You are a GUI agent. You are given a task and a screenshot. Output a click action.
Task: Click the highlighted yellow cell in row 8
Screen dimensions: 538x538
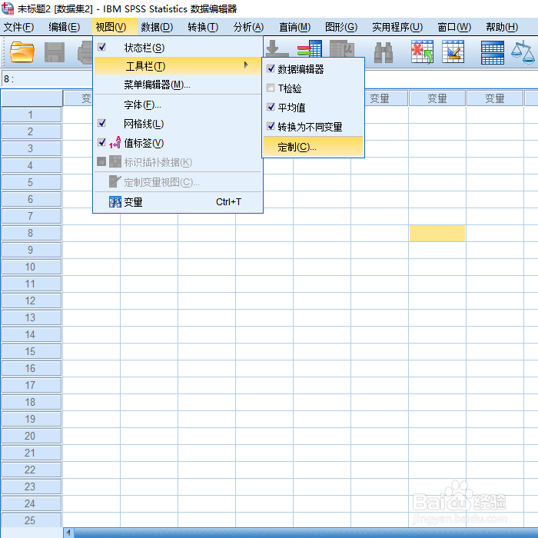coord(437,234)
